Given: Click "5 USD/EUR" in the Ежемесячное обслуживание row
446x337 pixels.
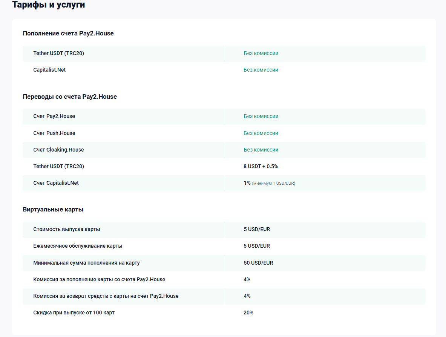Looking at the screenshot, I should point(257,246).
